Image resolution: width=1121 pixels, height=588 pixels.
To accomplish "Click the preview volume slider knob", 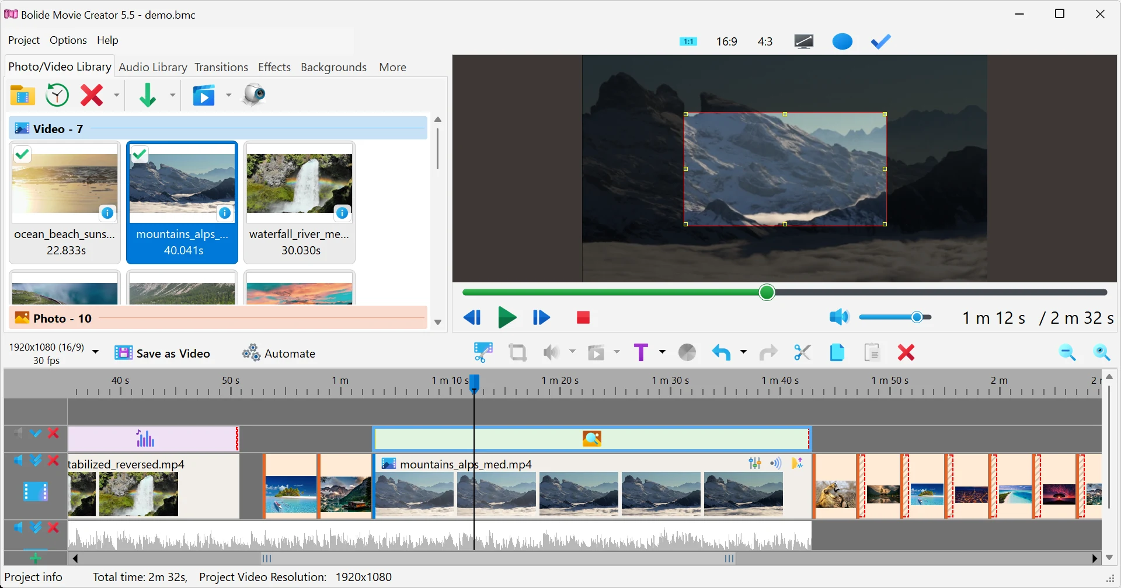I will coord(917,317).
